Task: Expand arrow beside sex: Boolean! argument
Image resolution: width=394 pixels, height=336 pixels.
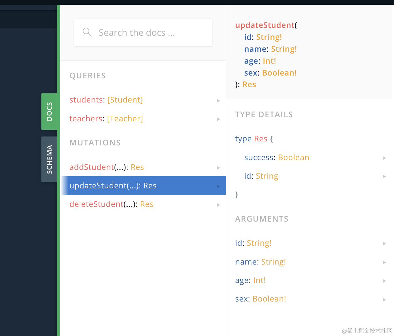Action: 384,300
